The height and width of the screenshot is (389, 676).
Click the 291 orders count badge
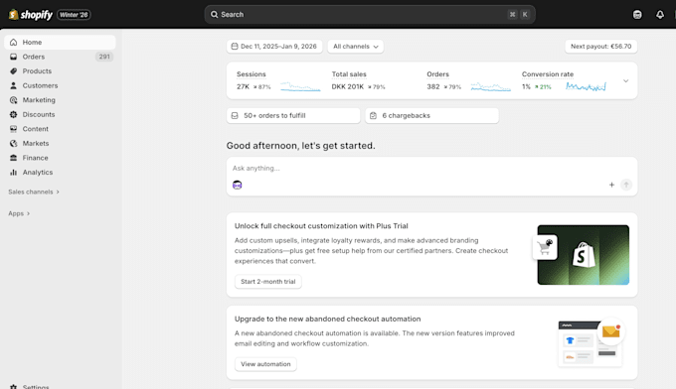104,57
